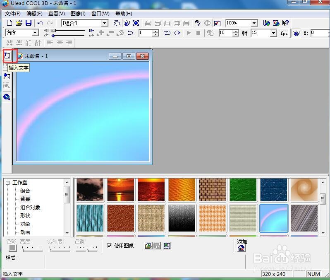Screen dimensions: 330x280
Task: Select the rainbow sky background thumbnail
Action: point(274,218)
